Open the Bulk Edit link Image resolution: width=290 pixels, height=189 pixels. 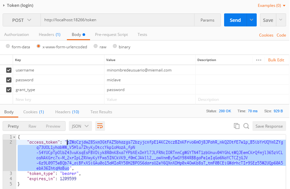pos(276,60)
